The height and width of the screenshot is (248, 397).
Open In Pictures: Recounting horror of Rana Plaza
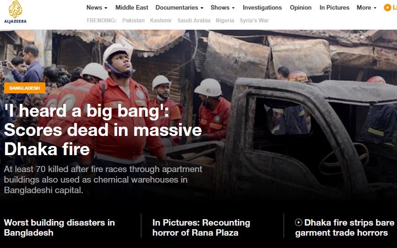click(x=201, y=227)
